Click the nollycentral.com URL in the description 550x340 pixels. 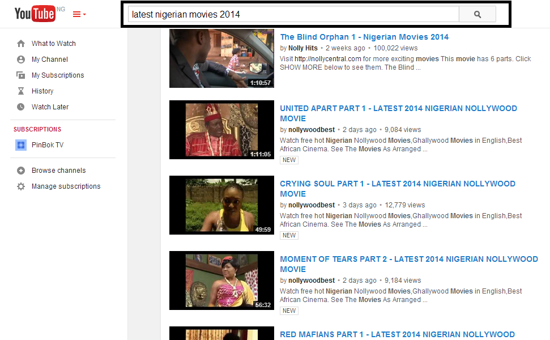tap(327, 58)
